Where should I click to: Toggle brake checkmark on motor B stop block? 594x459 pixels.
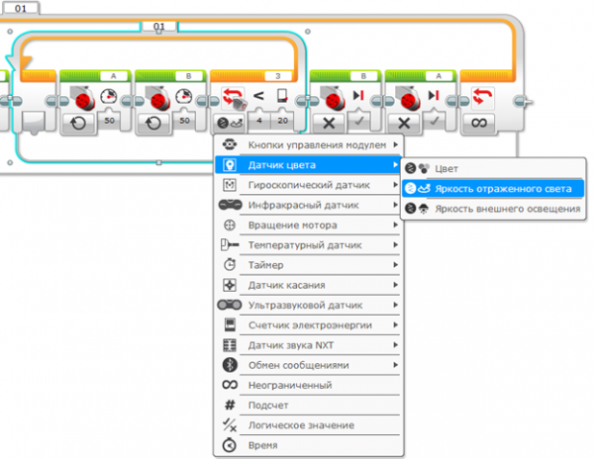tap(358, 121)
